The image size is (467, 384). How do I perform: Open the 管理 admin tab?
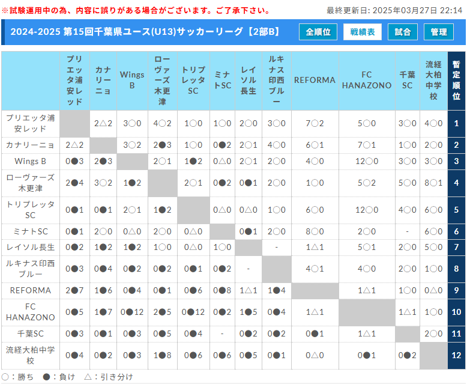tap(439, 32)
